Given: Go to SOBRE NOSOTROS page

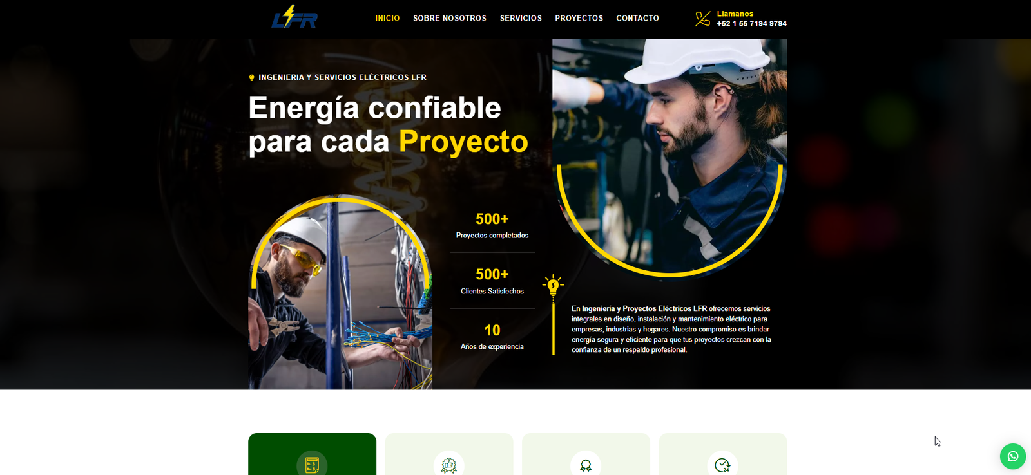Looking at the screenshot, I should coord(450,18).
